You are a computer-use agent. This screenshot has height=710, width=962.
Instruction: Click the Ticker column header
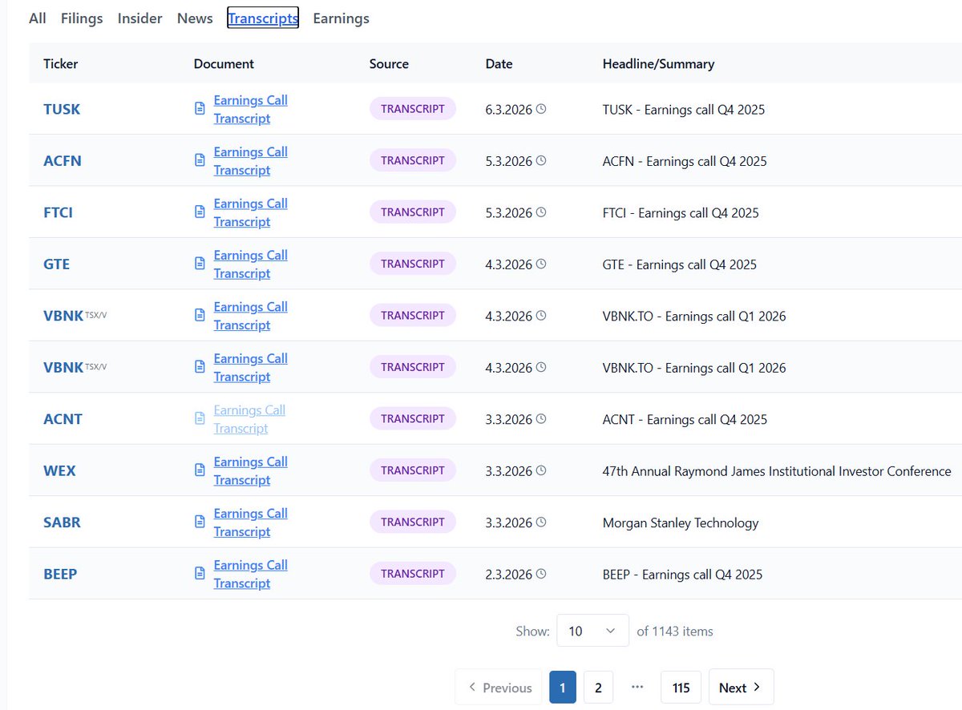pos(61,63)
